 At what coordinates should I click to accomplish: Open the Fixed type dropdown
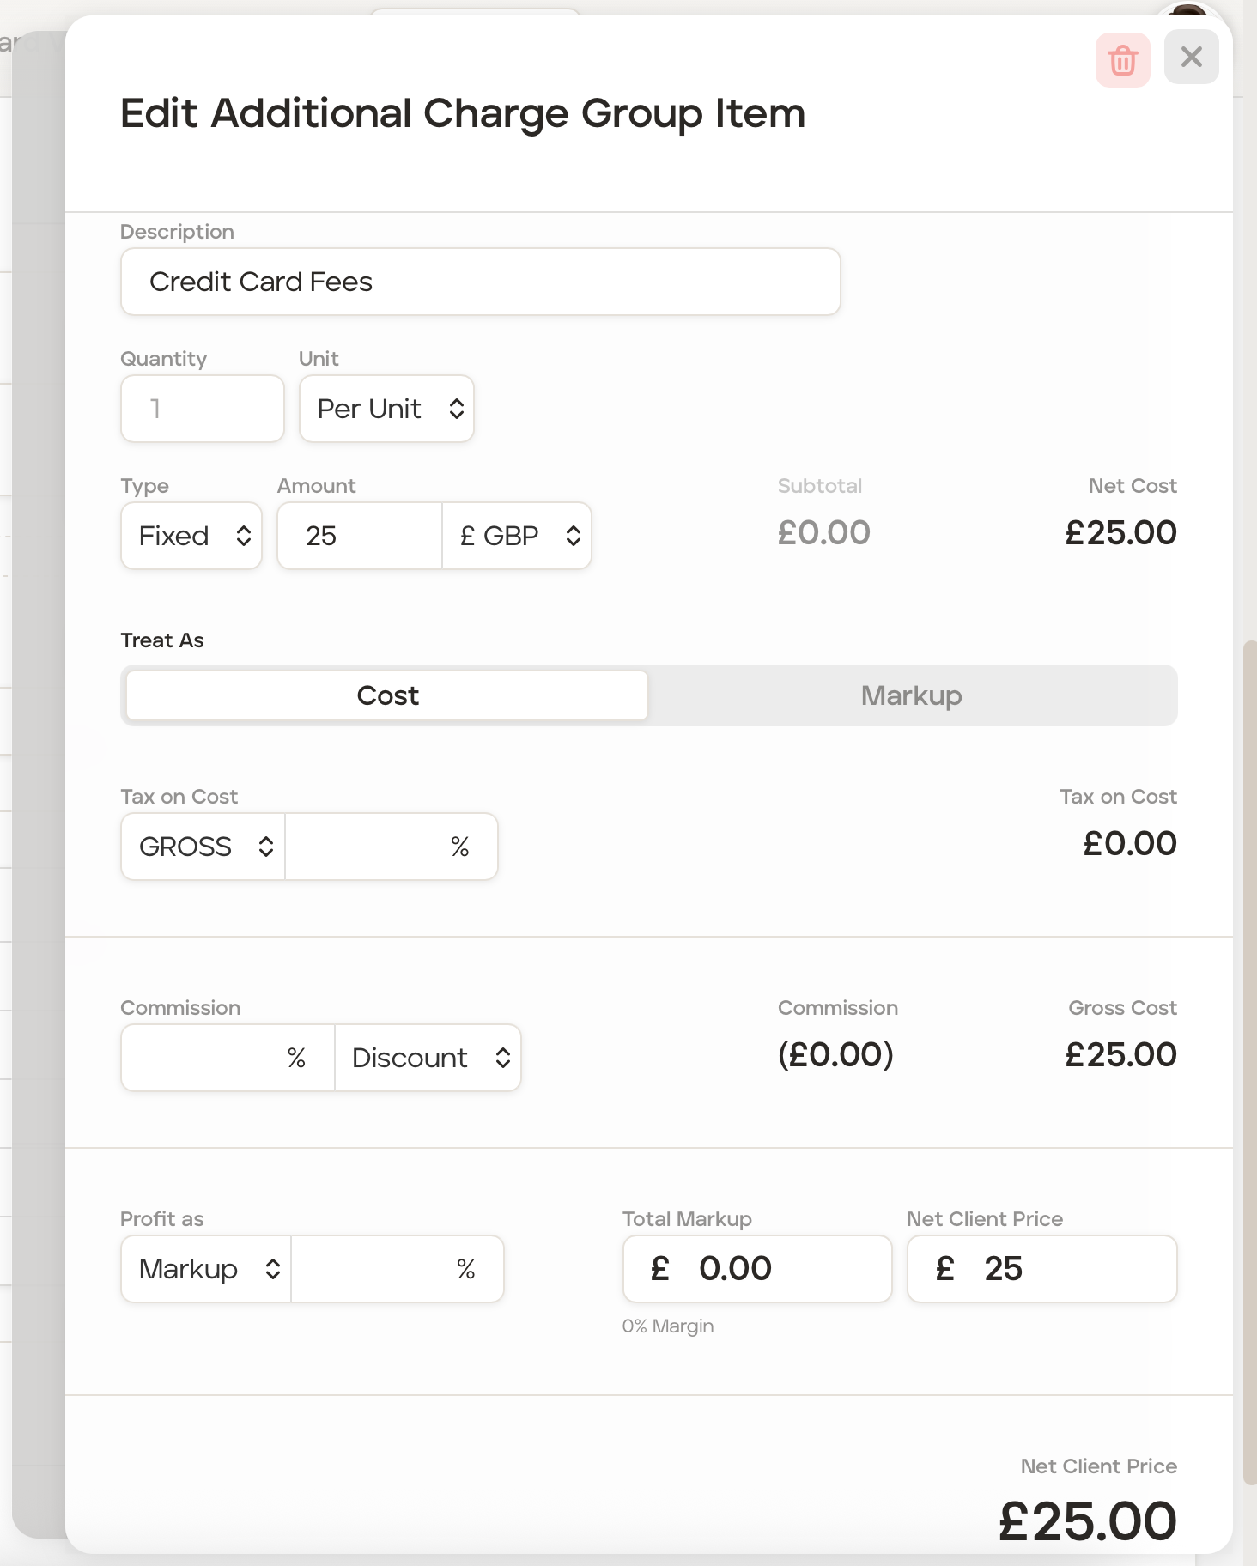pyautogui.click(x=191, y=536)
